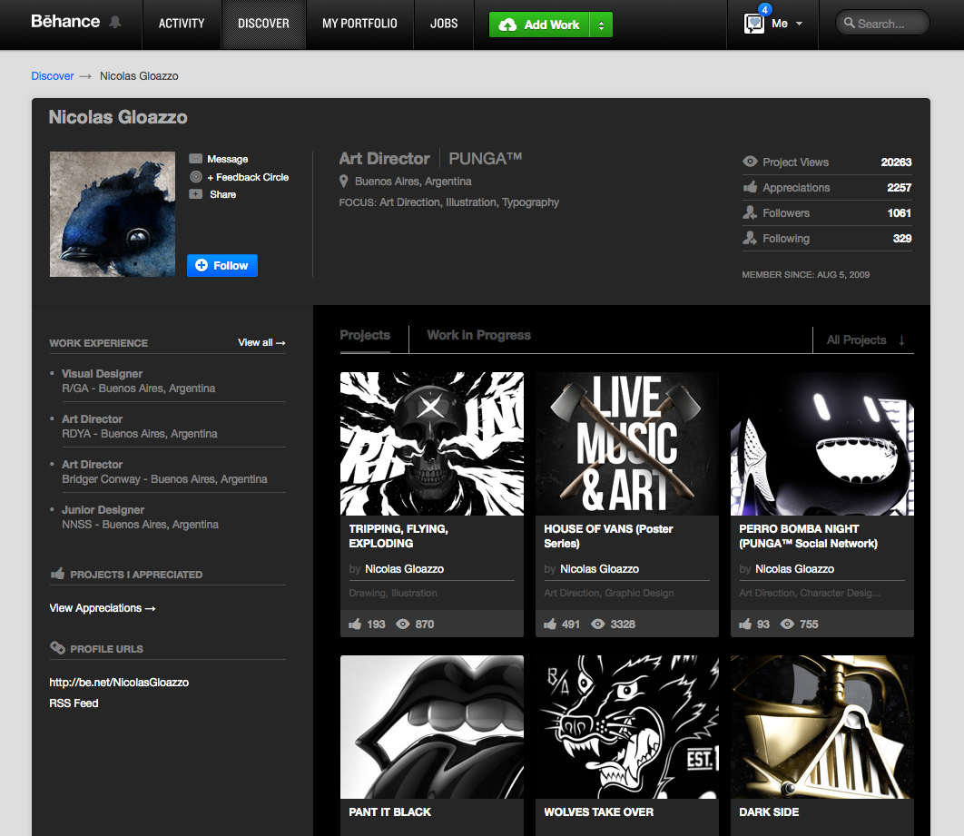Click views eye icon on Perro Bomba Night card
Image resolution: width=964 pixels, height=836 pixels.
click(x=787, y=624)
